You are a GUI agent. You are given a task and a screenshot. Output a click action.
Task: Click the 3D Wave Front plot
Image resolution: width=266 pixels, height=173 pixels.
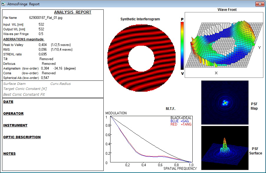pos(224,45)
